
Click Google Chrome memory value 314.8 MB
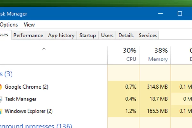click(157, 87)
